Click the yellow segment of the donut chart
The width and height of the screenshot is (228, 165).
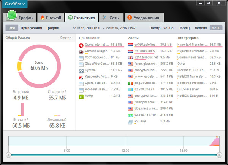pyautogui.click(x=19, y=66)
